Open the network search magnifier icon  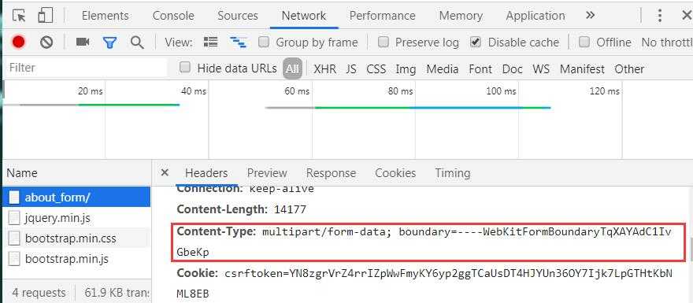pyautogui.click(x=137, y=42)
